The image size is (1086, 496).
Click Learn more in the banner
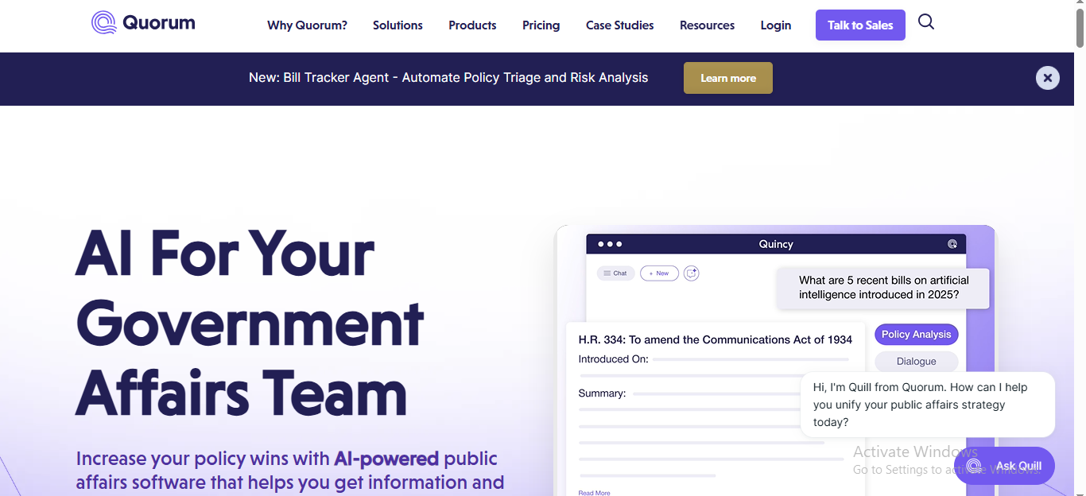click(728, 78)
